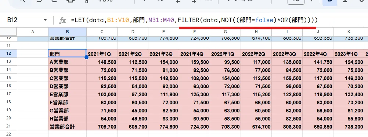Click the 2022年1Q header cell
This screenshot has height=137, width=368.
tap(225, 54)
